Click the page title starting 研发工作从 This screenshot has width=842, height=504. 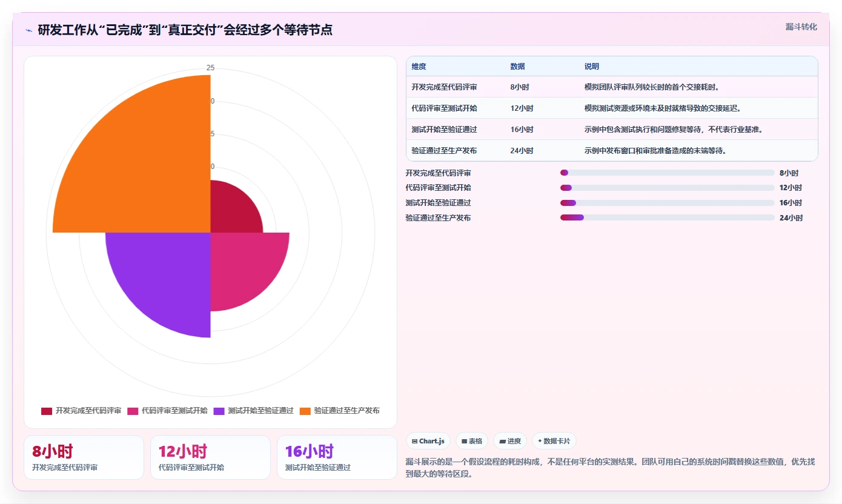click(x=185, y=30)
